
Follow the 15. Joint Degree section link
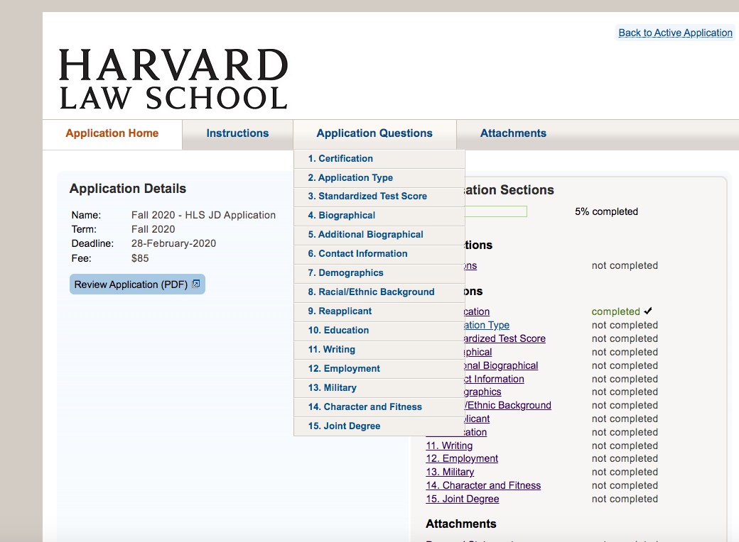click(x=463, y=499)
